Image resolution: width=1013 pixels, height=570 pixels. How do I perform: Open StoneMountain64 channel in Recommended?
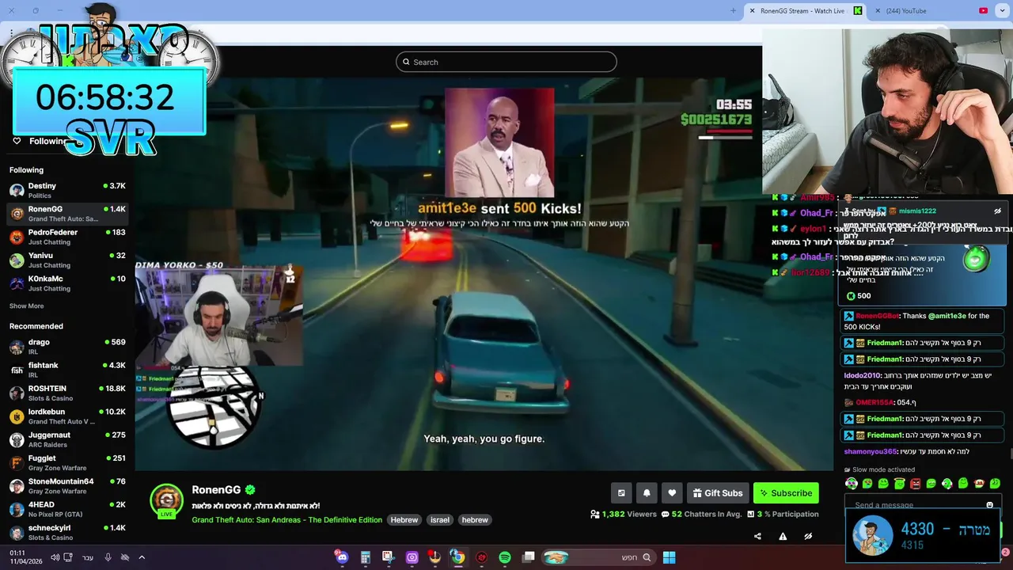coord(67,486)
